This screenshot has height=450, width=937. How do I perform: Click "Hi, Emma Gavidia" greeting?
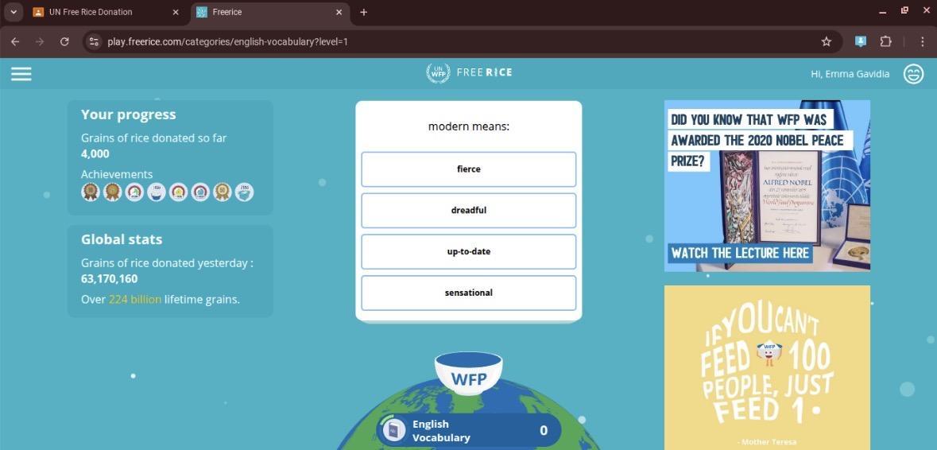click(850, 74)
